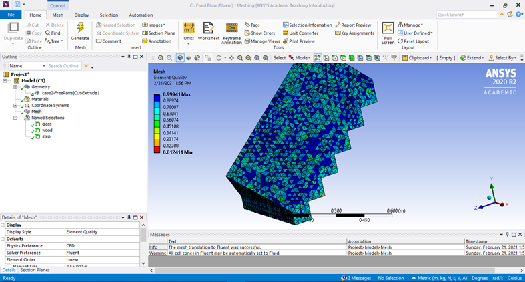Open the Images dropdown
The width and height of the screenshot is (525, 282).
pos(154,25)
